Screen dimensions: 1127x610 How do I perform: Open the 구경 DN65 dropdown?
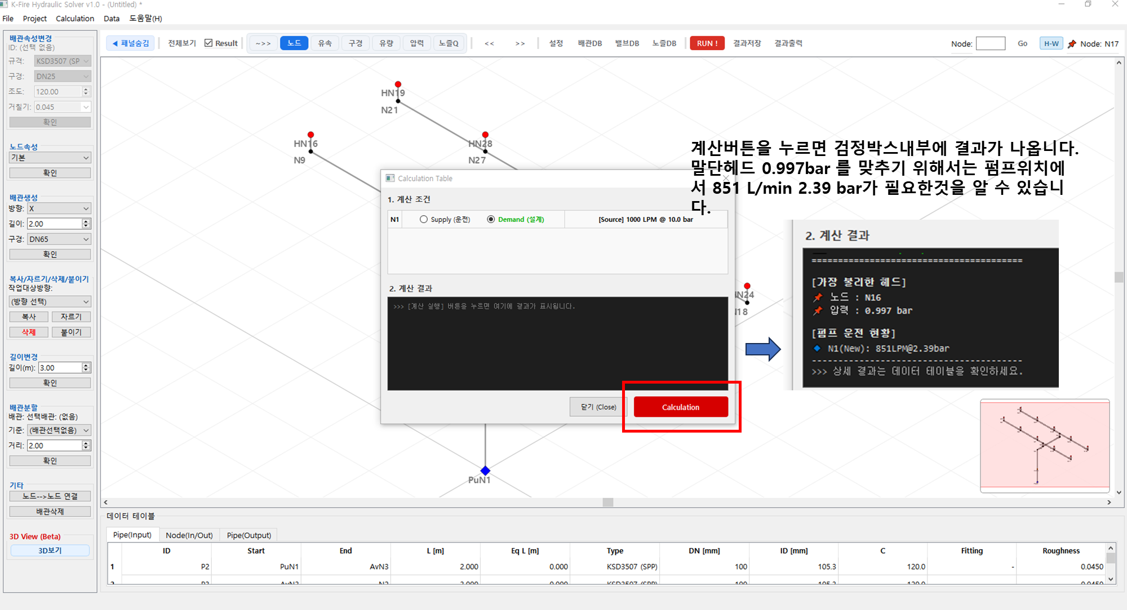point(59,239)
